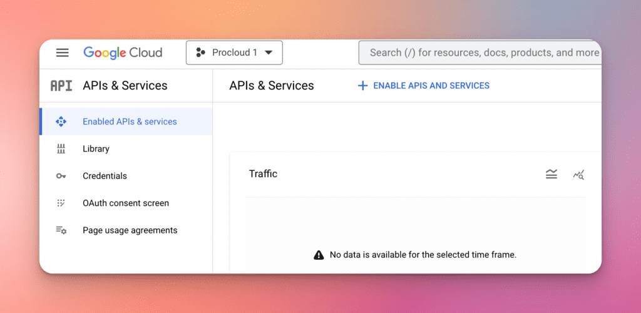Viewport: 641px width, 313px height.
Task: Click the Enabled APIs & services diamond icon
Action: pyautogui.click(x=61, y=121)
